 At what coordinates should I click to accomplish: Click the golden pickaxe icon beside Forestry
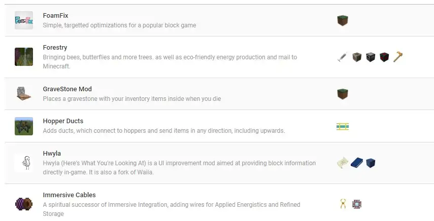(x=398, y=57)
